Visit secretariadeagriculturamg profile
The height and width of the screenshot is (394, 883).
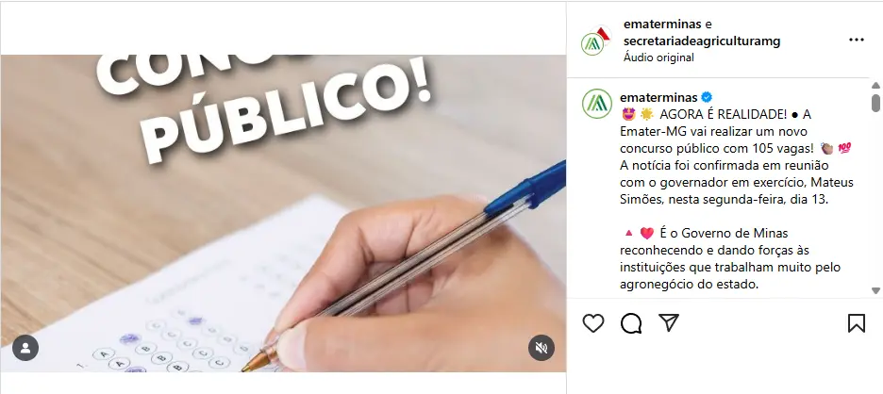(x=702, y=41)
